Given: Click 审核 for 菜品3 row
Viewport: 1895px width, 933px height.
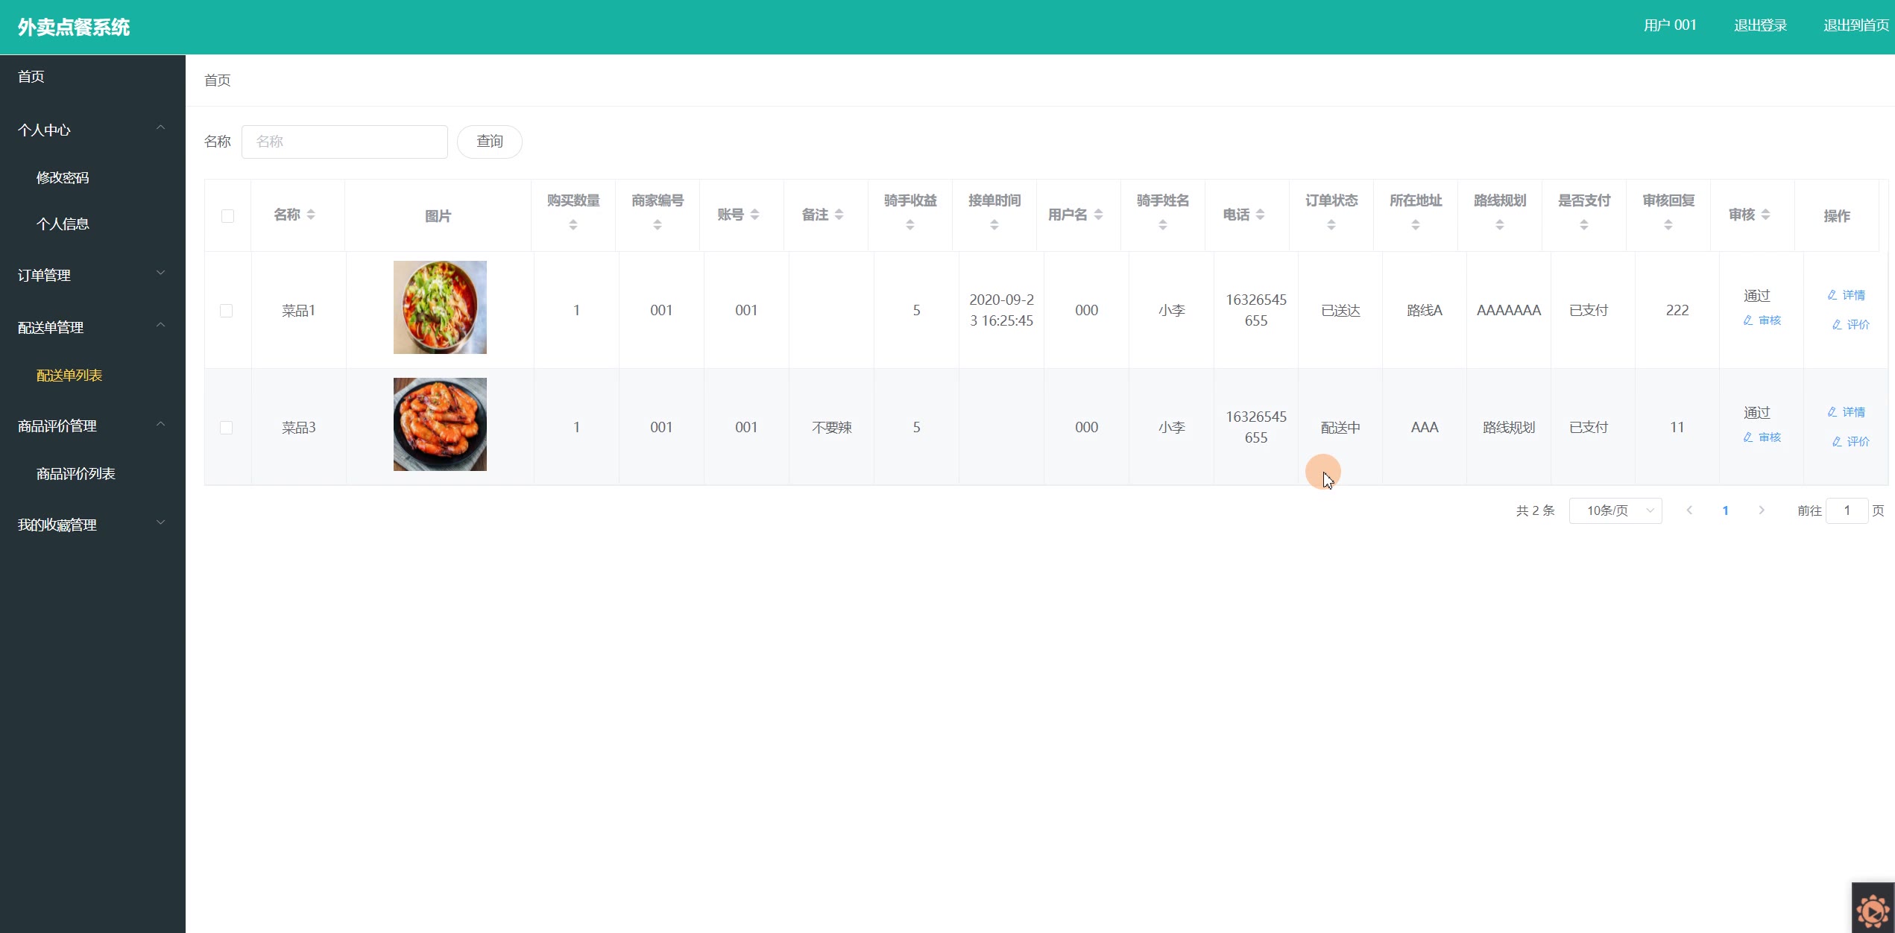Looking at the screenshot, I should [1762, 437].
